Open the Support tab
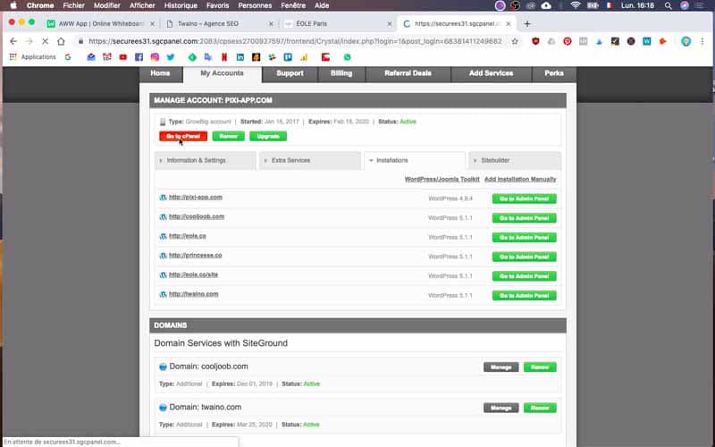This screenshot has width=715, height=447. [290, 73]
